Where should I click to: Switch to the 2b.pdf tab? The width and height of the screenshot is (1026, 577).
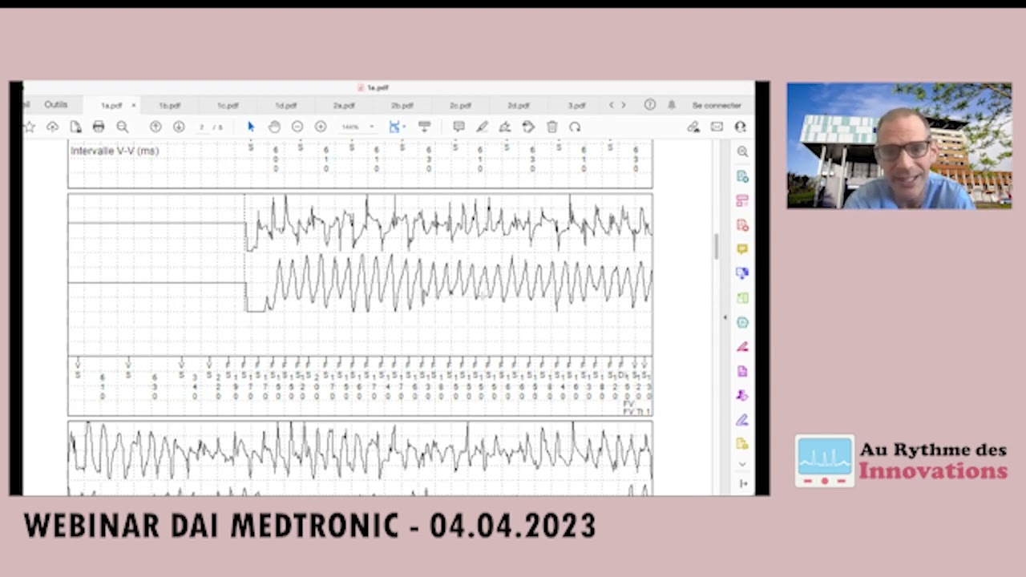[402, 105]
